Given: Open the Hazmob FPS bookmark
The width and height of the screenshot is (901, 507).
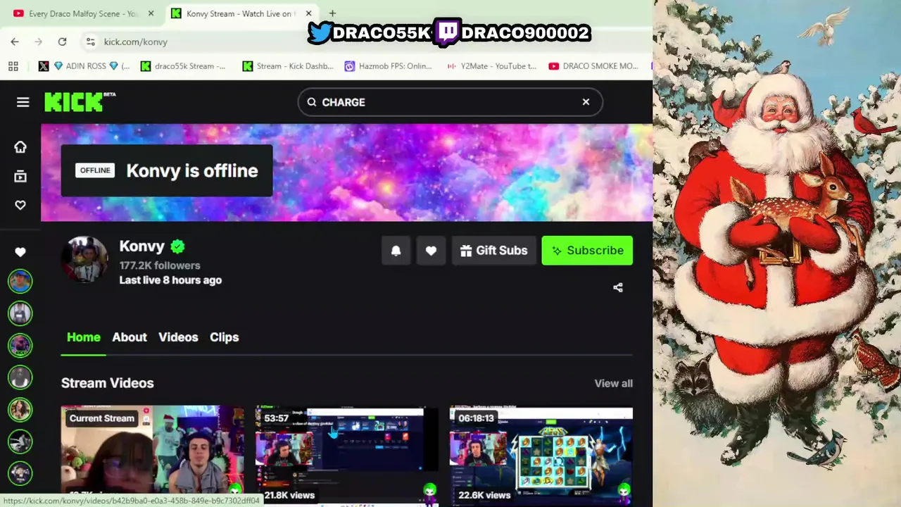Looking at the screenshot, I should click(388, 66).
